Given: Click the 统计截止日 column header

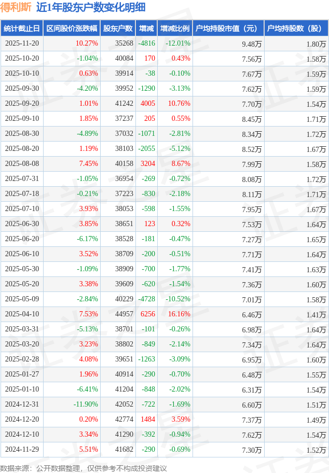Looking at the screenshot, I should [x=21, y=29].
